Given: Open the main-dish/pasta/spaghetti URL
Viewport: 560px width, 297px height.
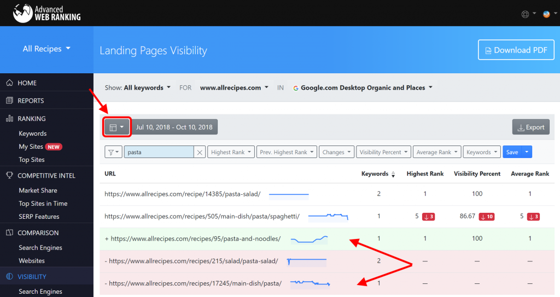Looking at the screenshot, I should pyautogui.click(x=202, y=216).
